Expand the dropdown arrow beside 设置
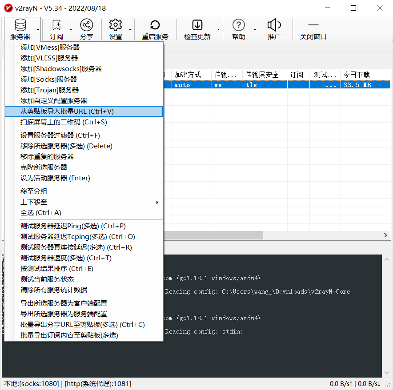 (x=130, y=29)
